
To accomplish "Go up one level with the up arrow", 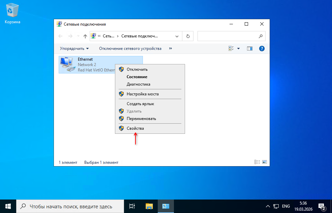I will click(85, 36).
